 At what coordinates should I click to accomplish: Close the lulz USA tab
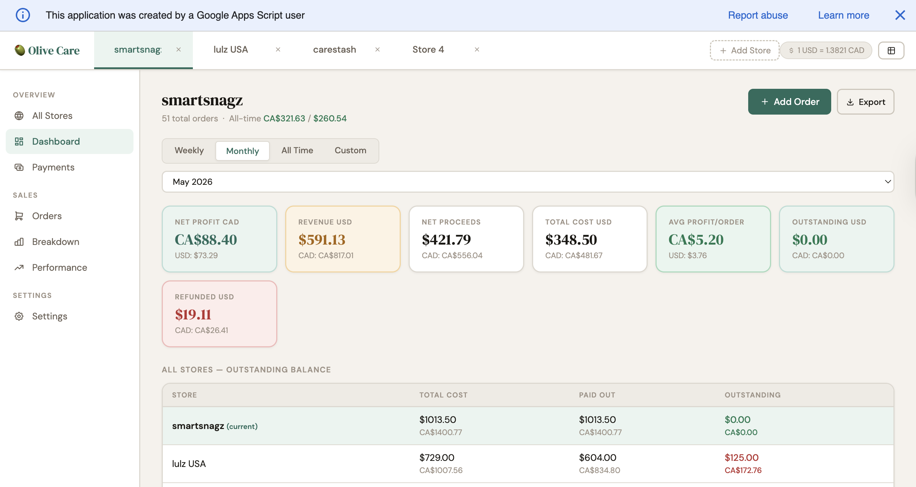tap(278, 49)
